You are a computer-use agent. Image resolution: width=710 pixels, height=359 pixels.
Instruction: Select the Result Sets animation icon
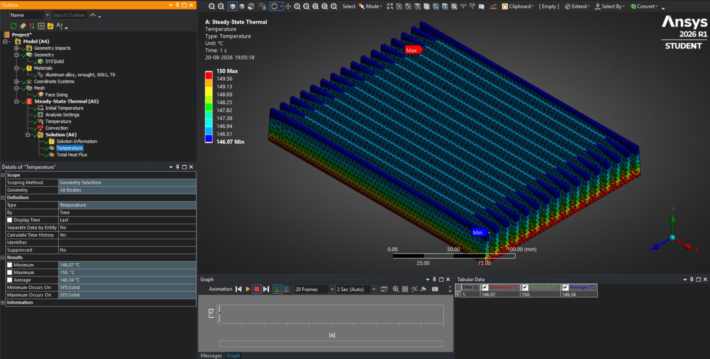tap(287, 289)
